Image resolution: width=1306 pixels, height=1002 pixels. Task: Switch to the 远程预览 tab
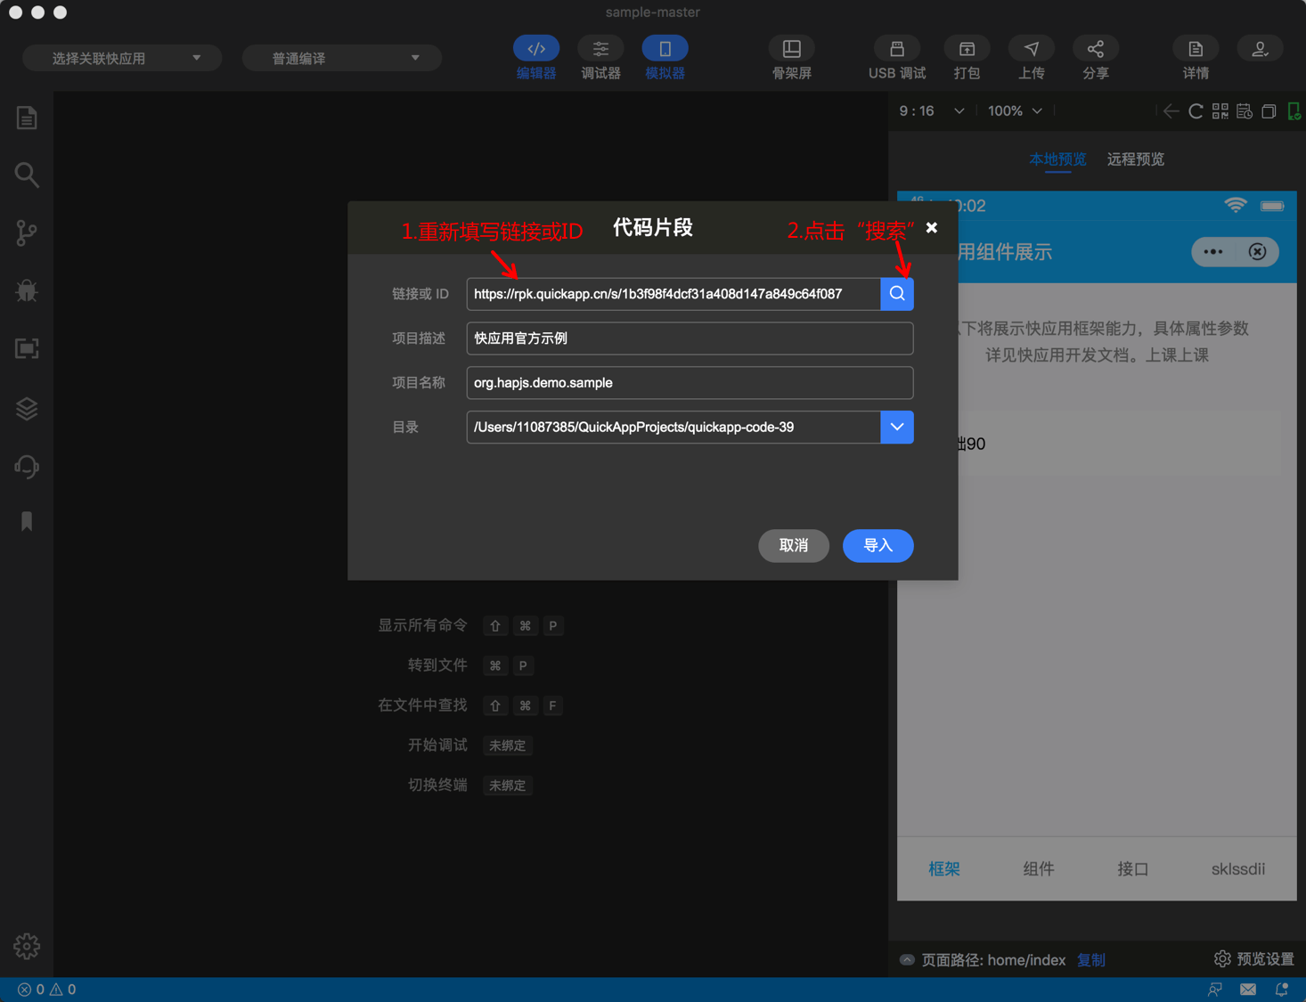(x=1135, y=159)
